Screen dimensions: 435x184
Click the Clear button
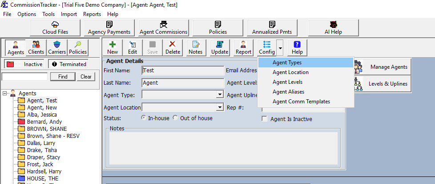click(86, 77)
